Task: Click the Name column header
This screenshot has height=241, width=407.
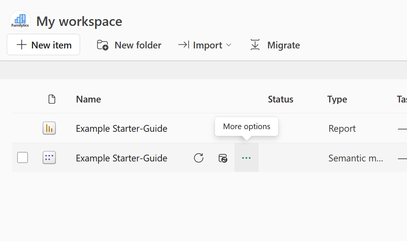Action: (x=88, y=99)
